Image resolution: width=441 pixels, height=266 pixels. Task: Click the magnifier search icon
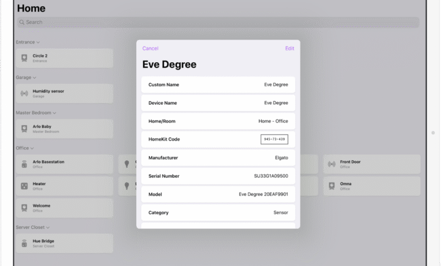[21, 22]
